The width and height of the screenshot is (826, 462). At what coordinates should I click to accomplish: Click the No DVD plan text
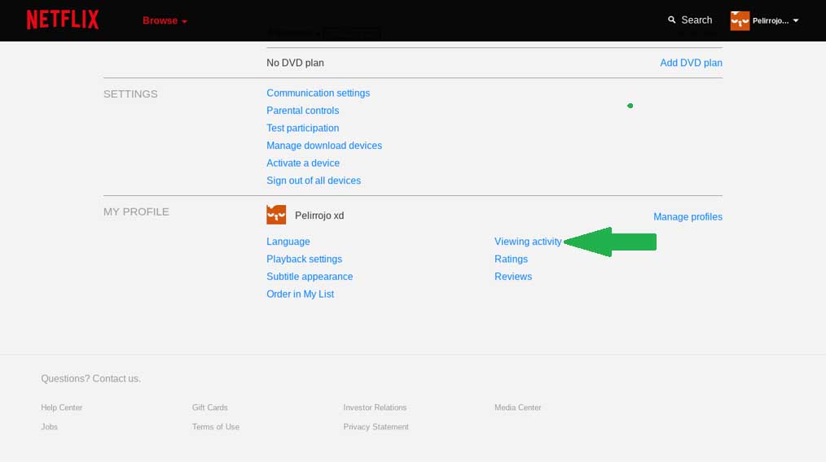295,63
